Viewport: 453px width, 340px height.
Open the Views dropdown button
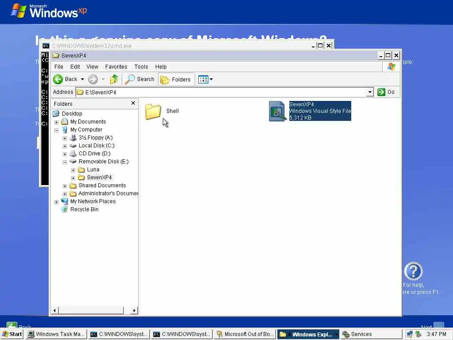[205, 79]
